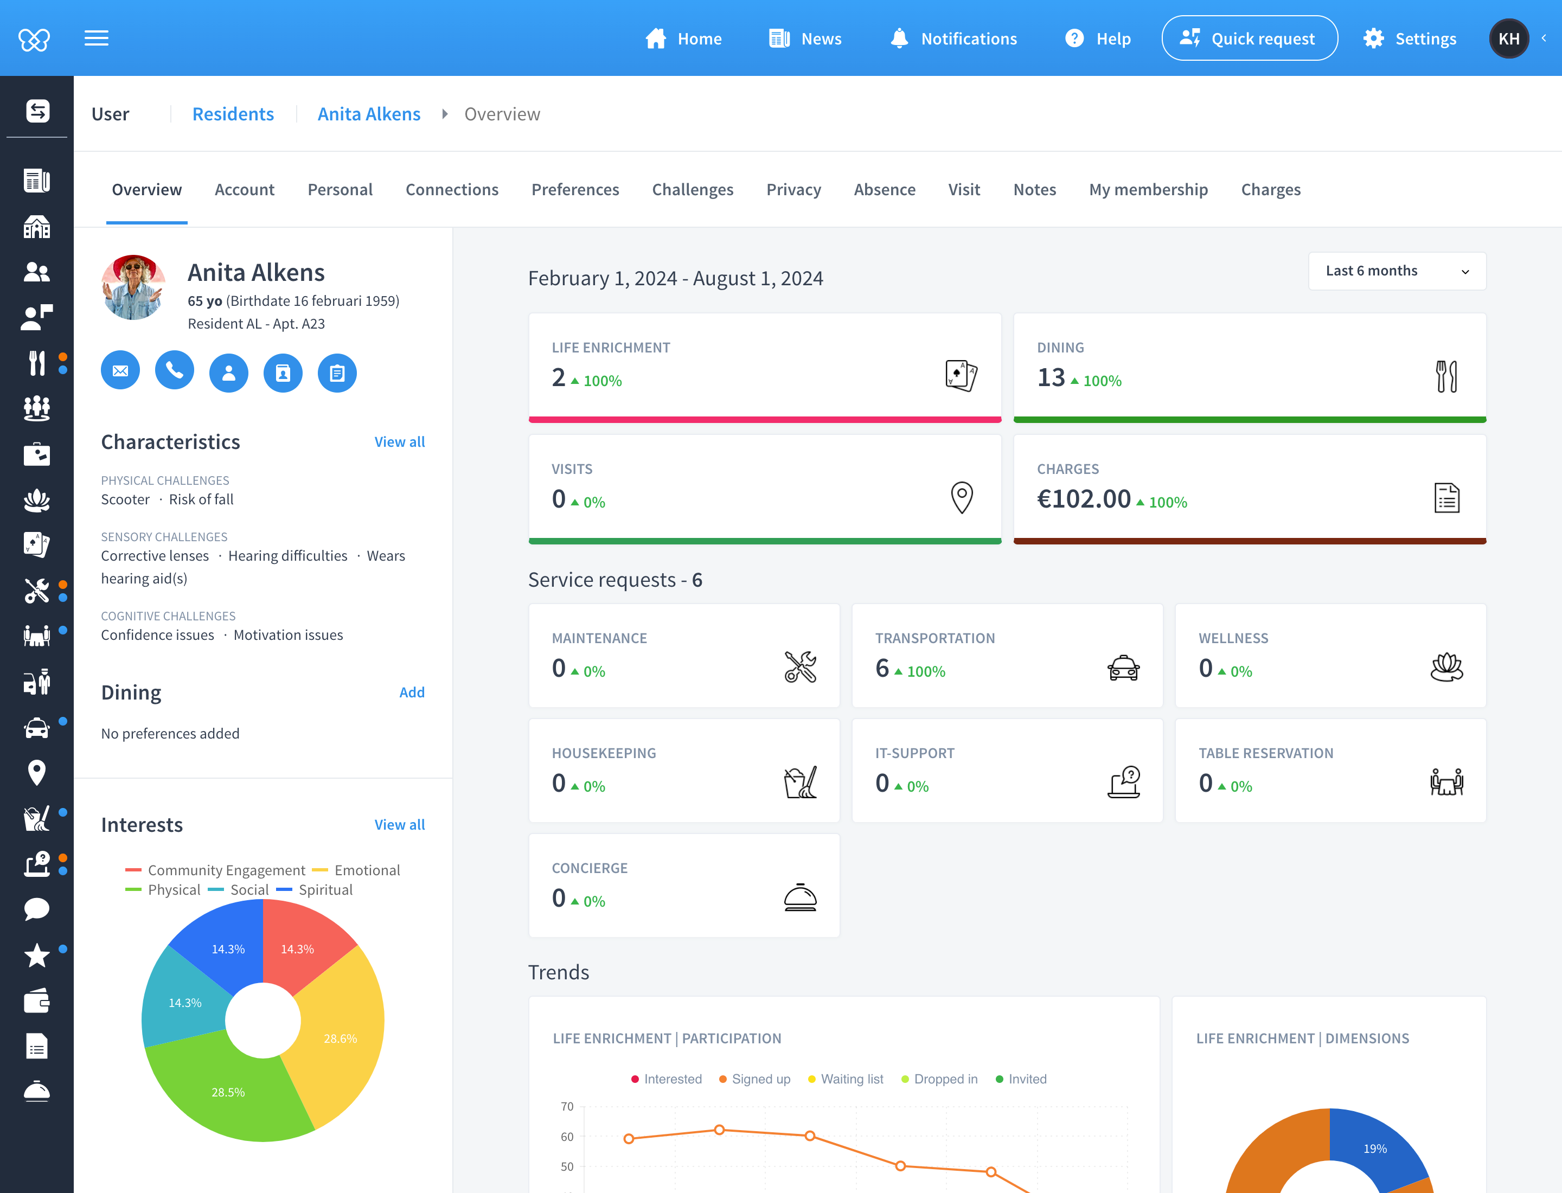Click the blue contact book icon

[283, 373]
